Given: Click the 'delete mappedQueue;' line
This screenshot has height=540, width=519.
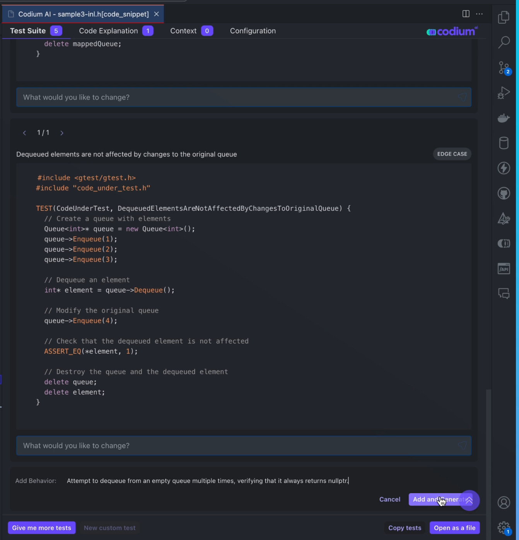Looking at the screenshot, I should click(x=83, y=44).
